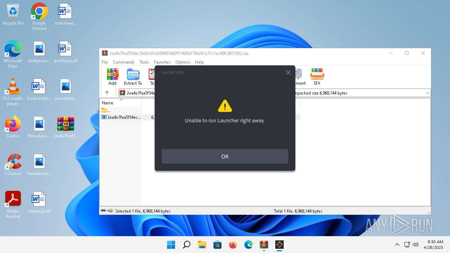Click the Windows Start button
The image size is (450, 253).
pos(171,245)
